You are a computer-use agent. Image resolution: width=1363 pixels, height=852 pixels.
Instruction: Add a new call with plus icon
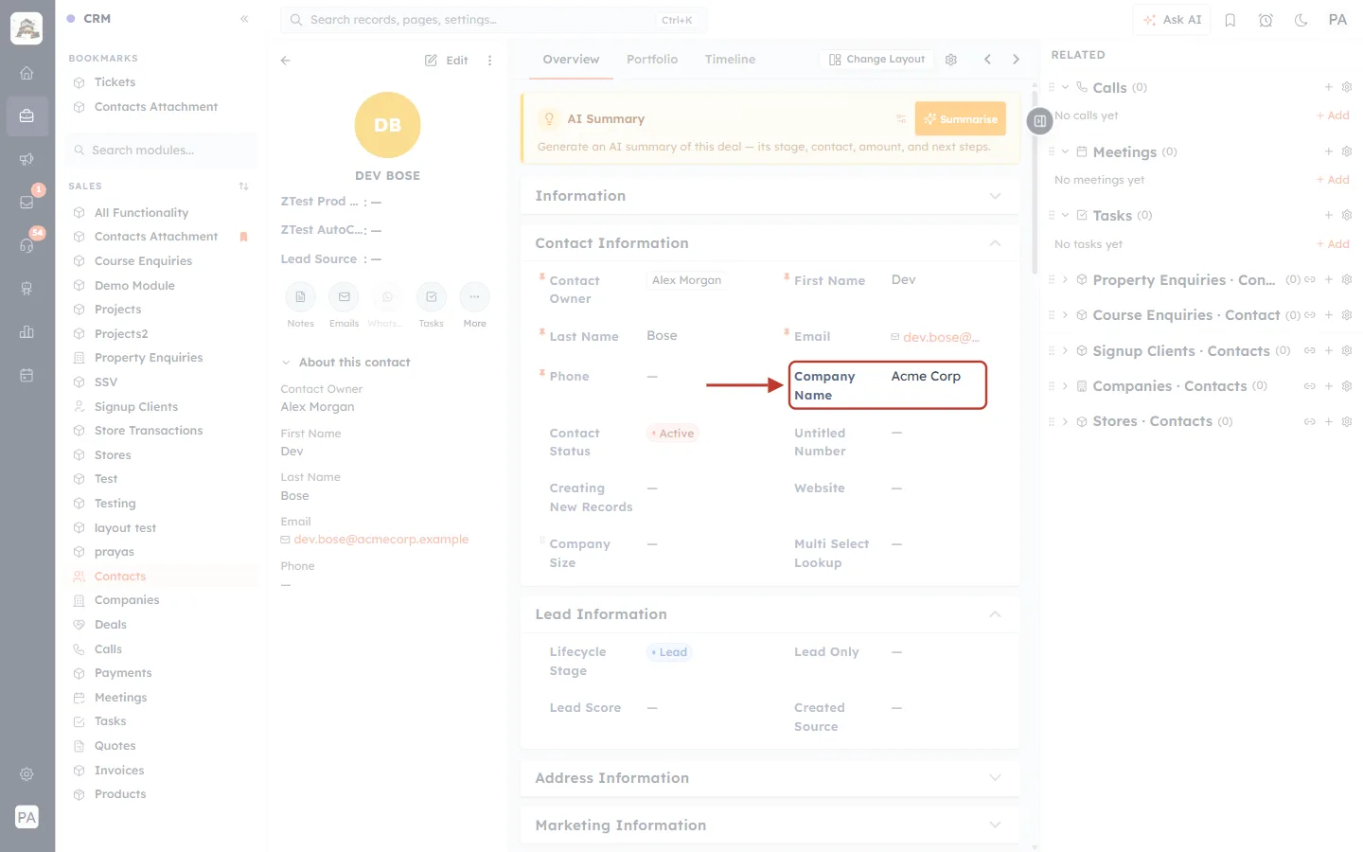1329,87
